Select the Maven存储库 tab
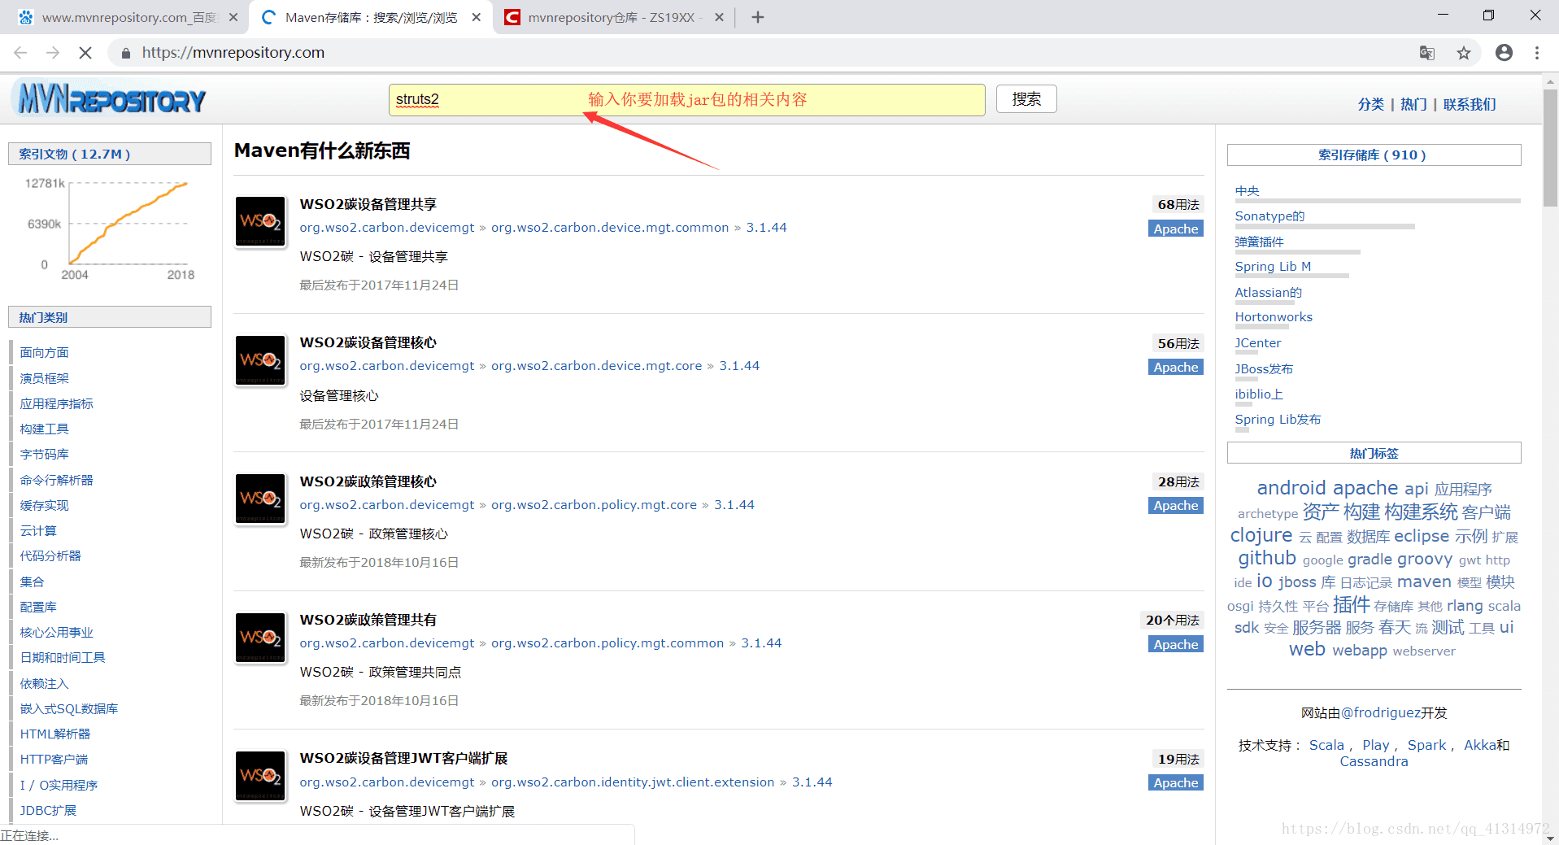 pyautogui.click(x=370, y=17)
